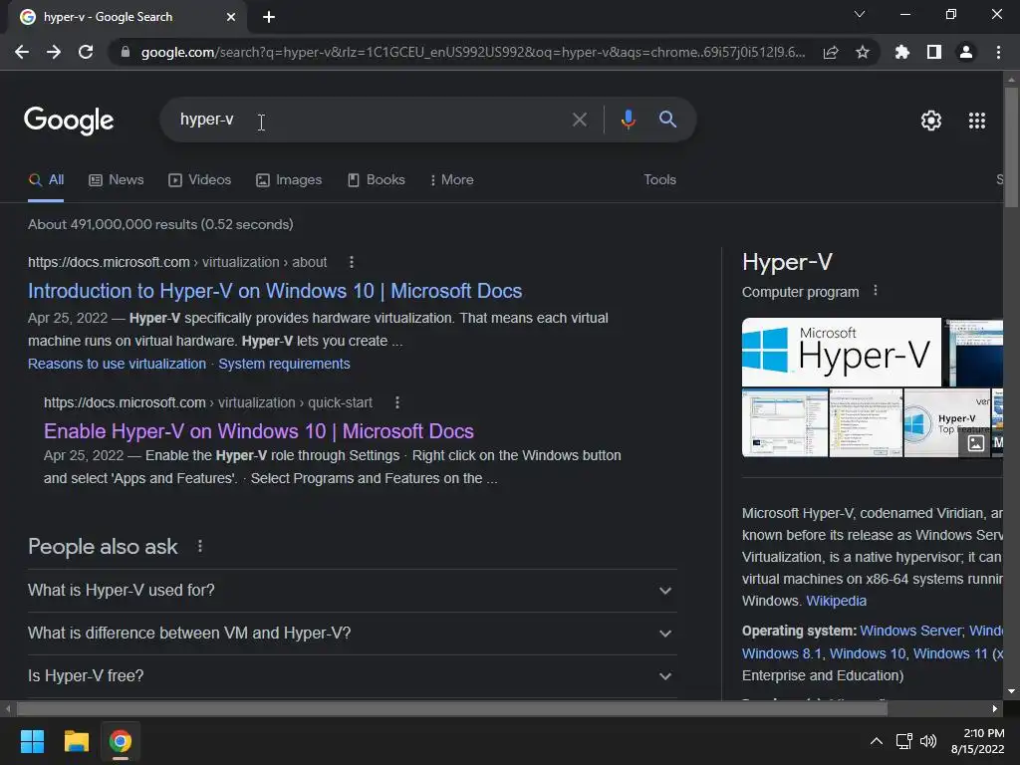Click the address bar URL
Screen dimensions: 1020x765
coord(473,52)
